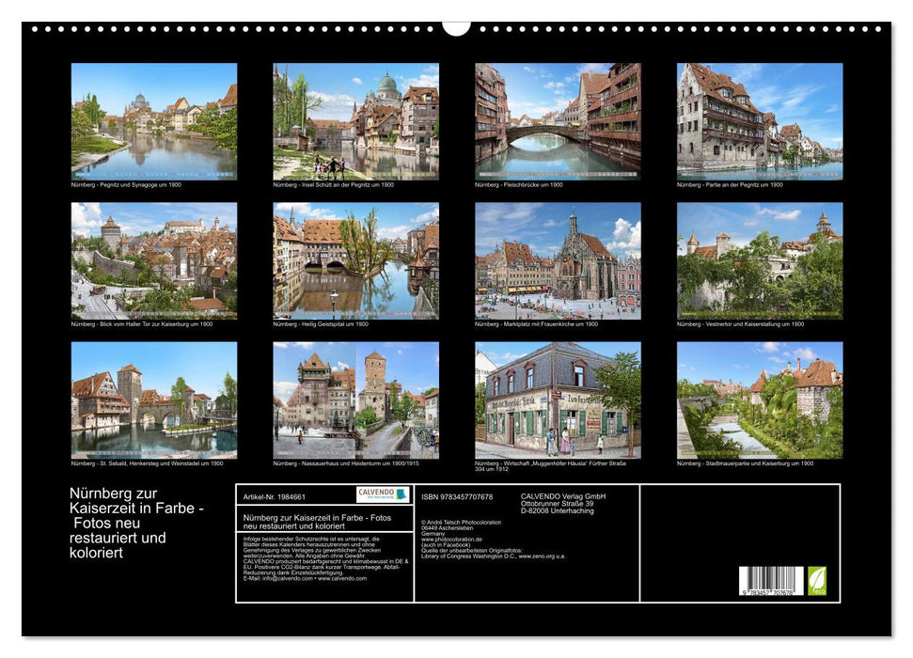The width and height of the screenshot is (913, 658).
Task: Click the teal square beside the CALVENDO logo
Action: [x=402, y=493]
